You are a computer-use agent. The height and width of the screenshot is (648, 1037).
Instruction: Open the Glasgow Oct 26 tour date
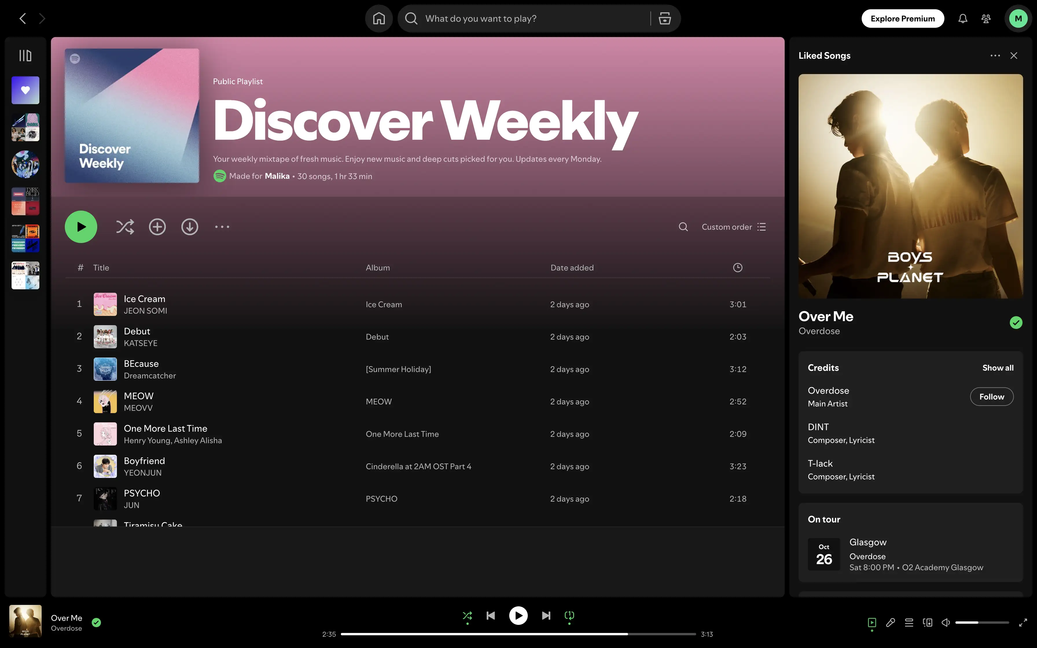[911, 554]
